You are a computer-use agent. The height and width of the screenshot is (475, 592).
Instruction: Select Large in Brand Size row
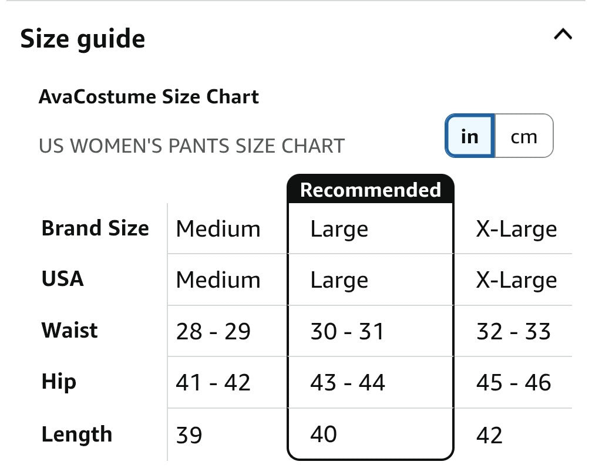339,229
